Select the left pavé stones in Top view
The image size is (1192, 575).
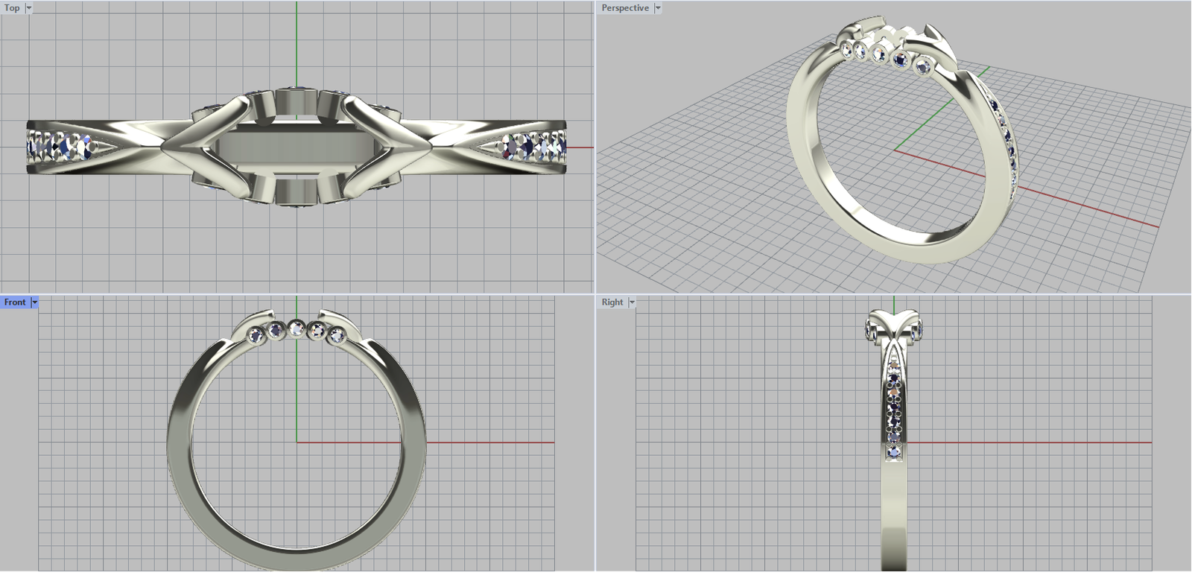pyautogui.click(x=63, y=146)
